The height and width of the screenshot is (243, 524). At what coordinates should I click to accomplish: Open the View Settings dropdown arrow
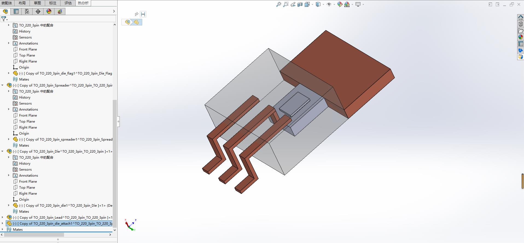tap(363, 4)
